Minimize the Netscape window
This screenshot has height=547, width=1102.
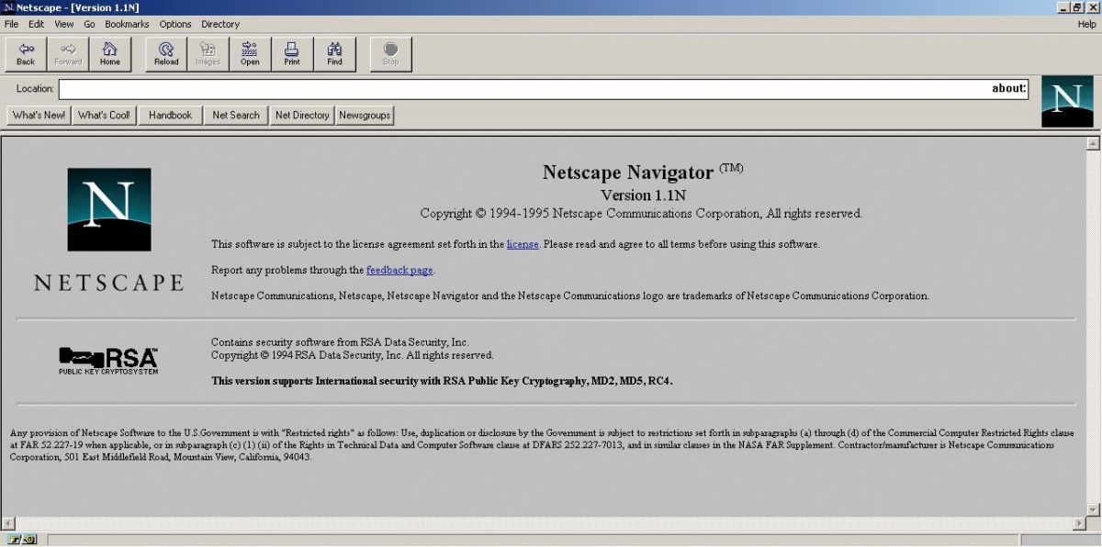(1063, 7)
